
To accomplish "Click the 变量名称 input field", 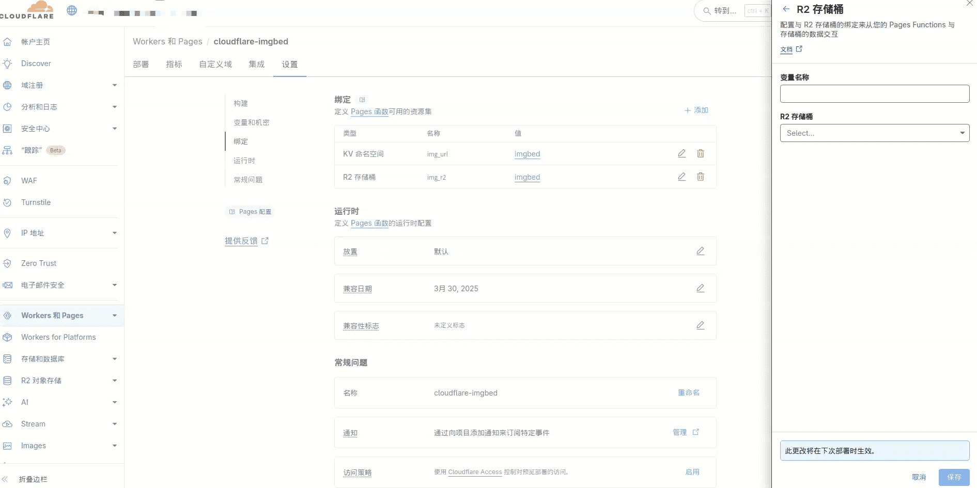I will pyautogui.click(x=875, y=93).
